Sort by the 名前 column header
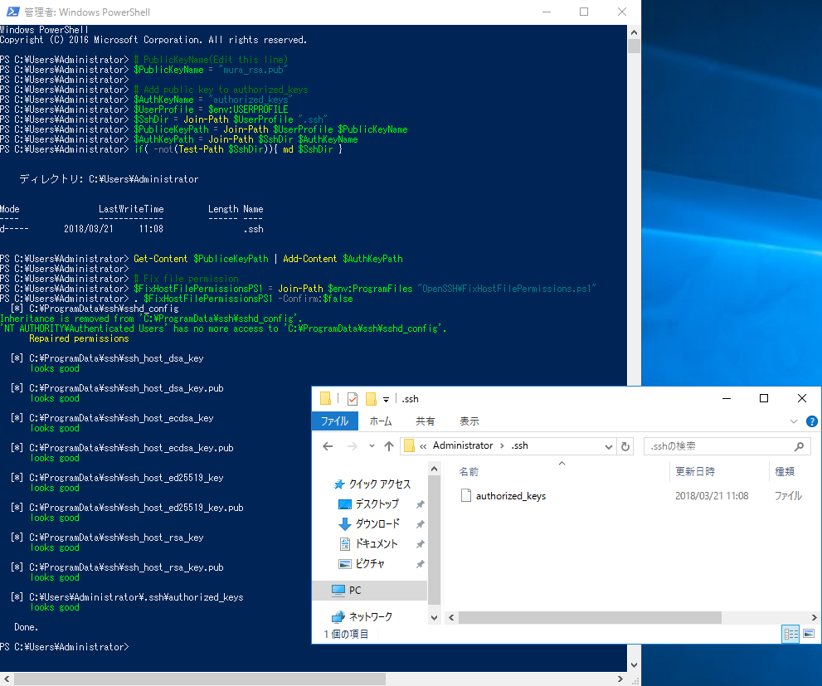Image resolution: width=822 pixels, height=686 pixels. 469,472
